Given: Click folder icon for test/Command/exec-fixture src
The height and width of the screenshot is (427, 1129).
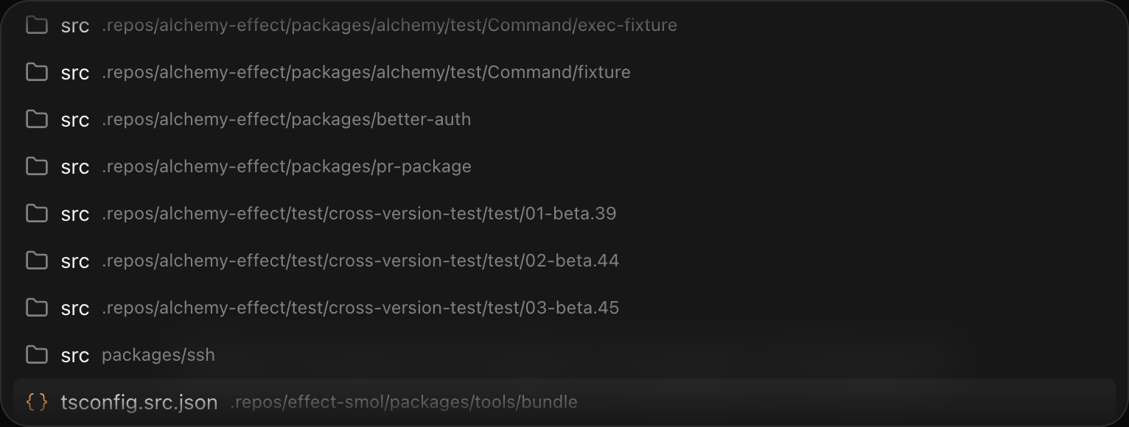Looking at the screenshot, I should [36, 25].
